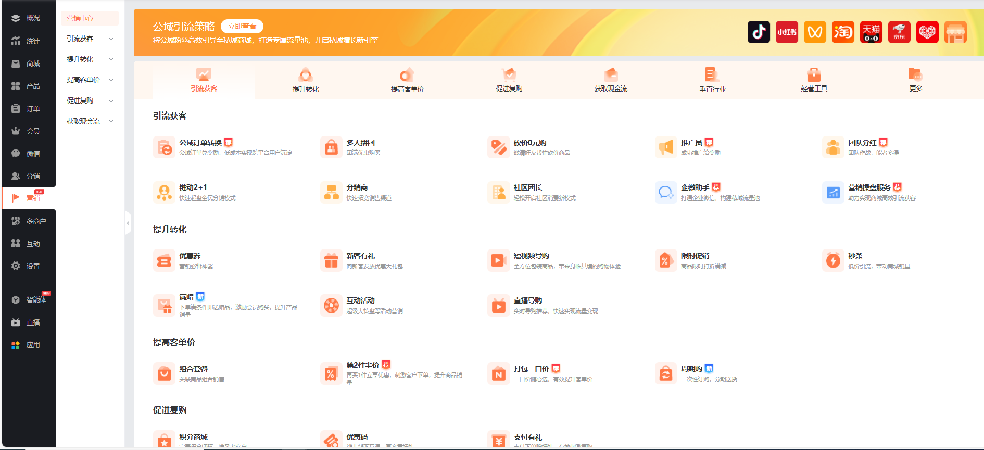Screen dimensions: 984x450
Task: Go to 直播 in main navigation
Action: pyautogui.click(x=29, y=322)
